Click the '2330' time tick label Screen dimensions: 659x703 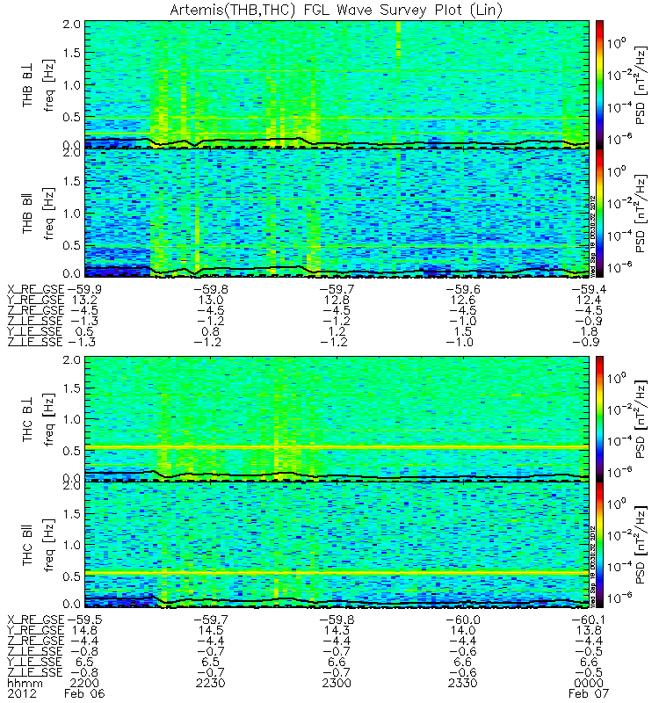click(x=463, y=684)
